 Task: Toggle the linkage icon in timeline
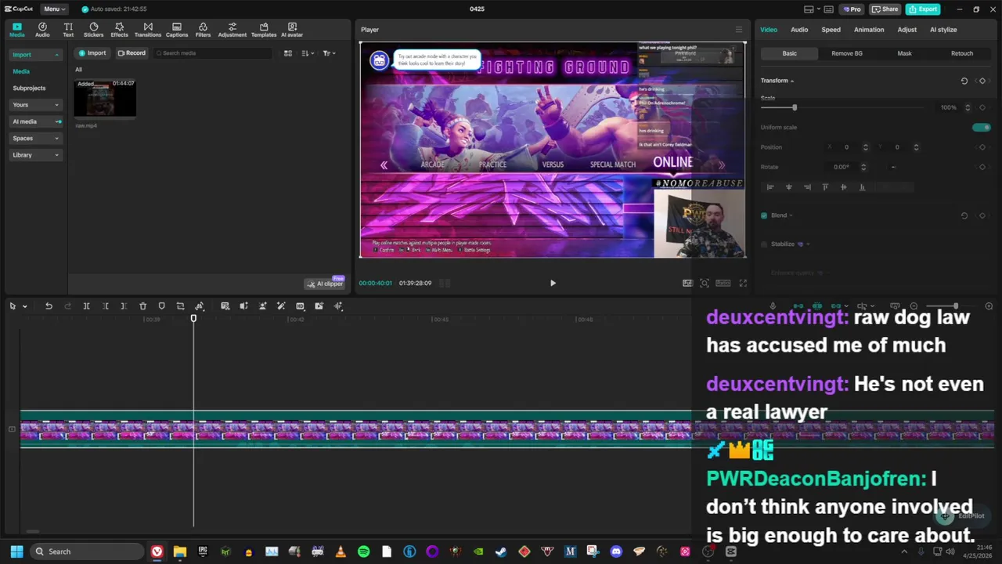coord(836,306)
